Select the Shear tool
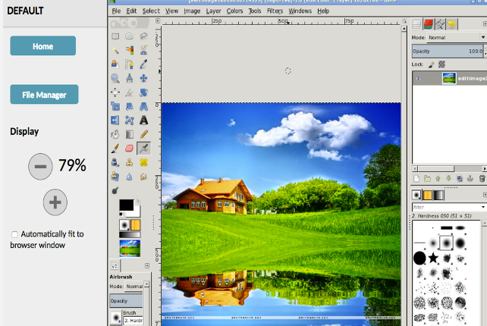The height and width of the screenshot is (326, 487). 129,106
